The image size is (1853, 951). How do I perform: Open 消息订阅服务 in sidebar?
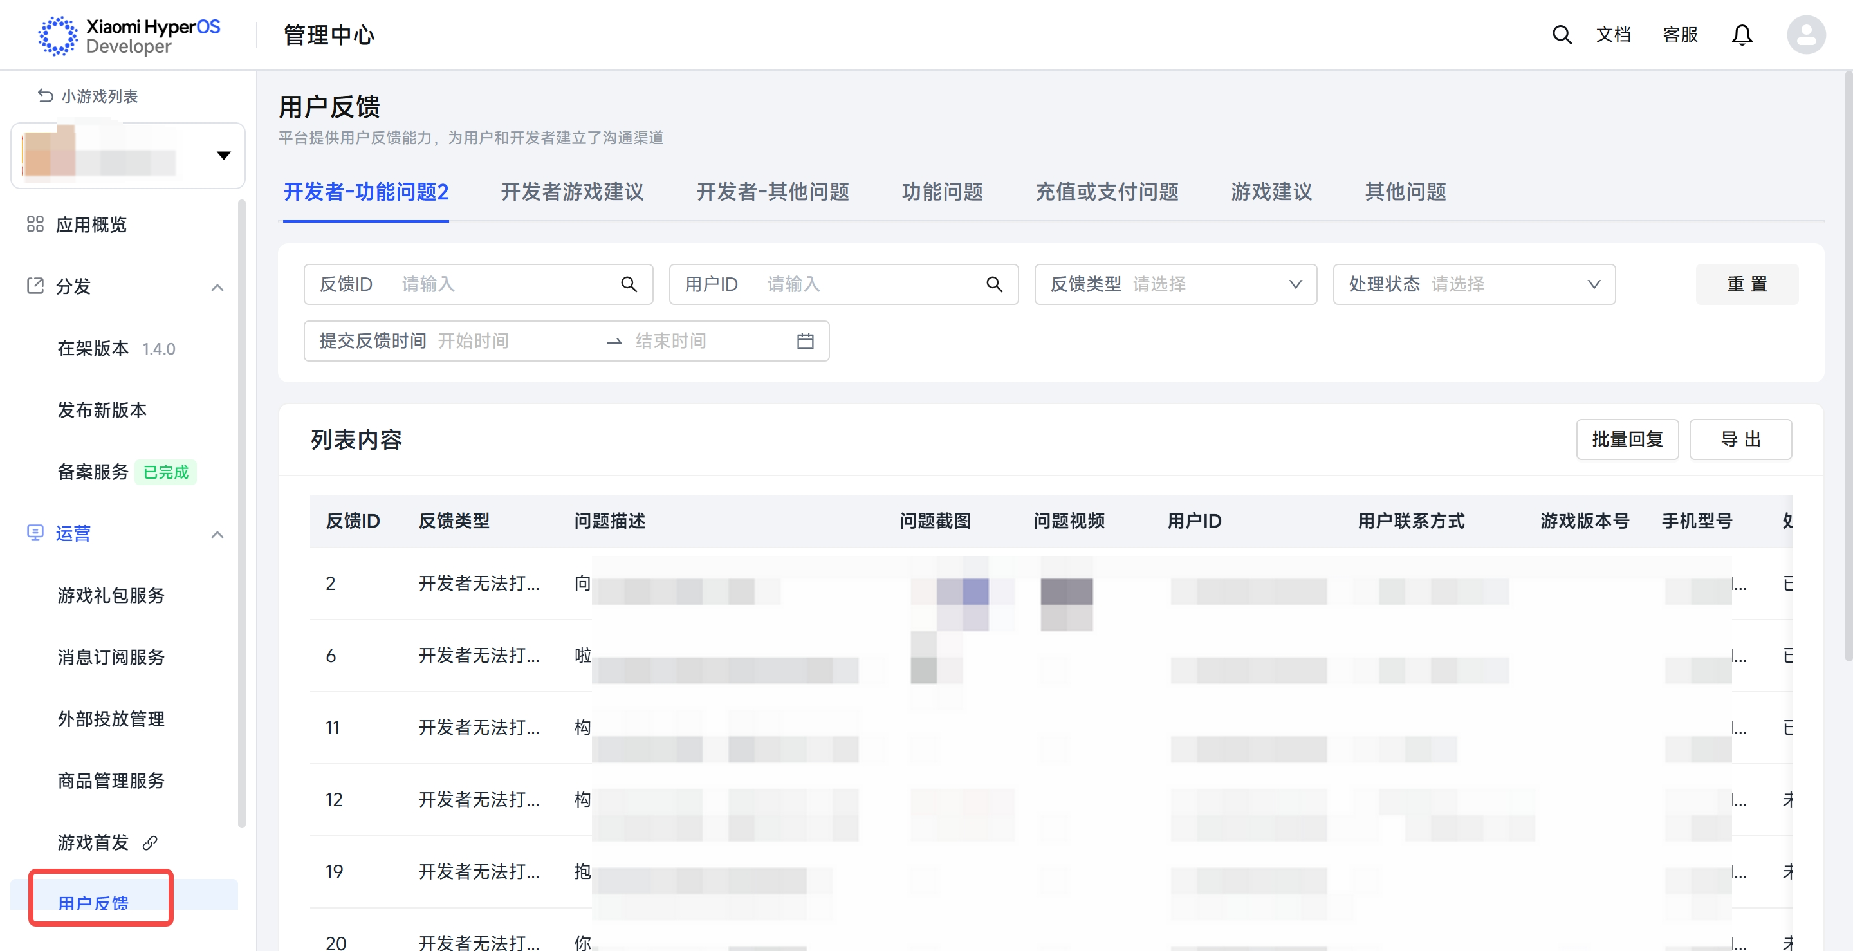[x=111, y=657]
